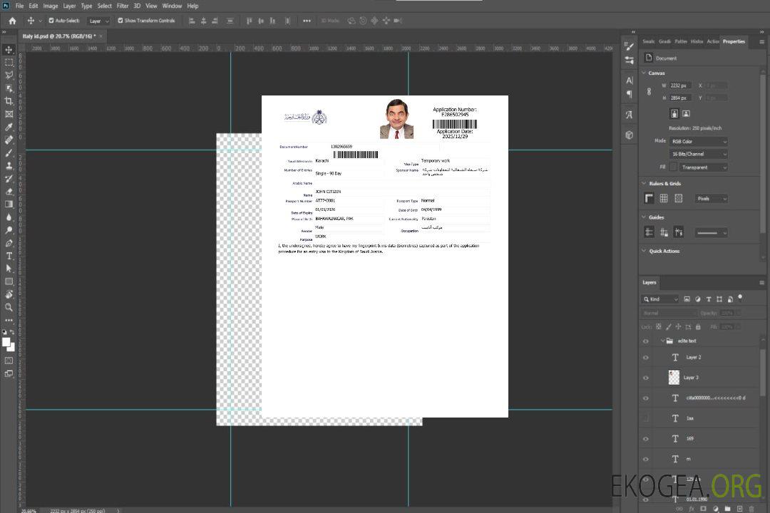
Task: Select the Zoom tool
Action: pyautogui.click(x=9, y=307)
